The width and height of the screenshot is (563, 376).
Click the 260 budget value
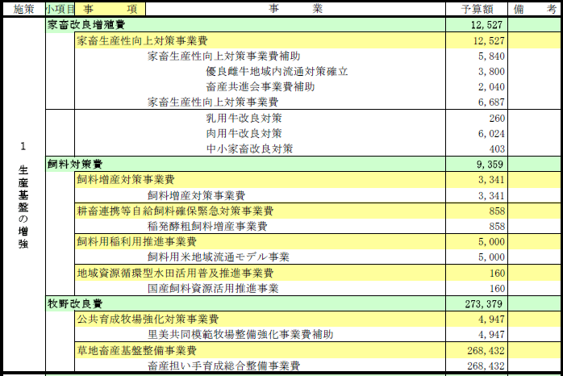pyautogui.click(x=497, y=119)
